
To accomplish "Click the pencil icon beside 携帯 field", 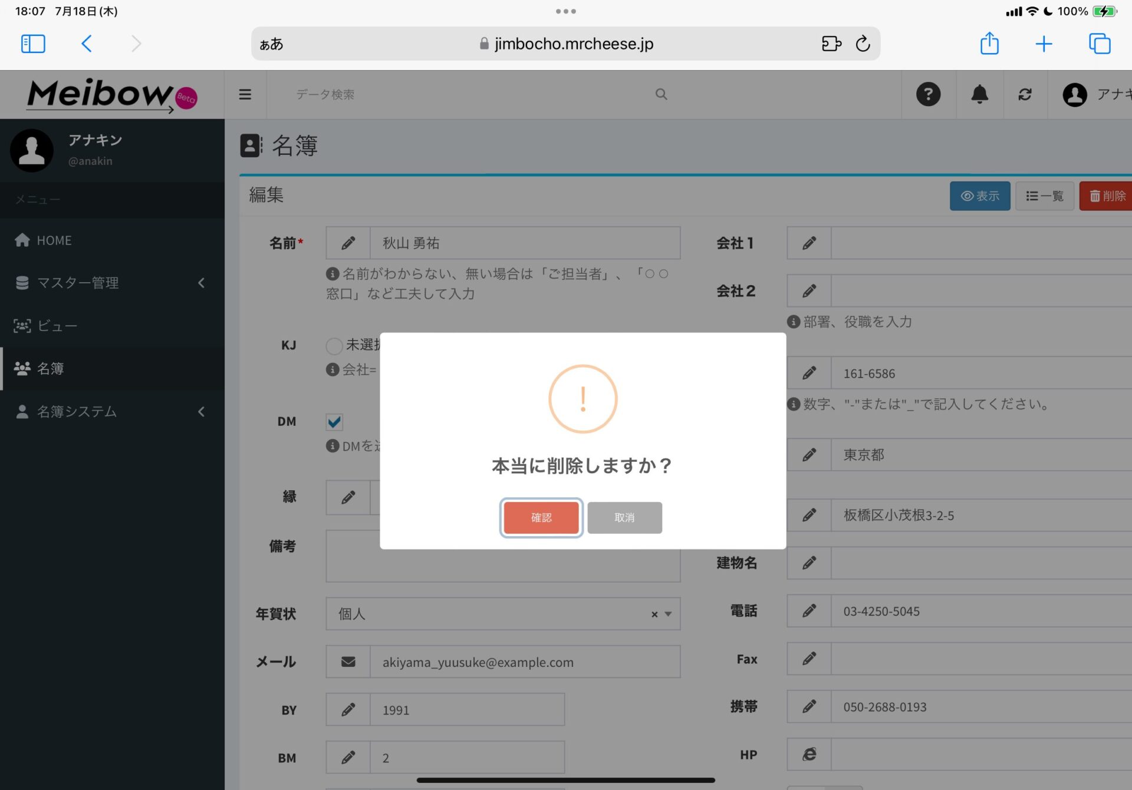I will coord(809,706).
